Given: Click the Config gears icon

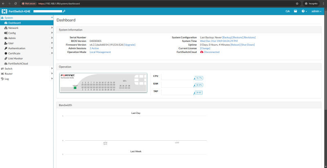Looking at the screenshot, I should pos(6,33).
